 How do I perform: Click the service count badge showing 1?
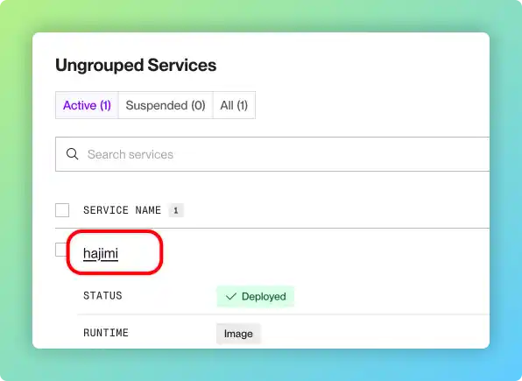tap(176, 210)
